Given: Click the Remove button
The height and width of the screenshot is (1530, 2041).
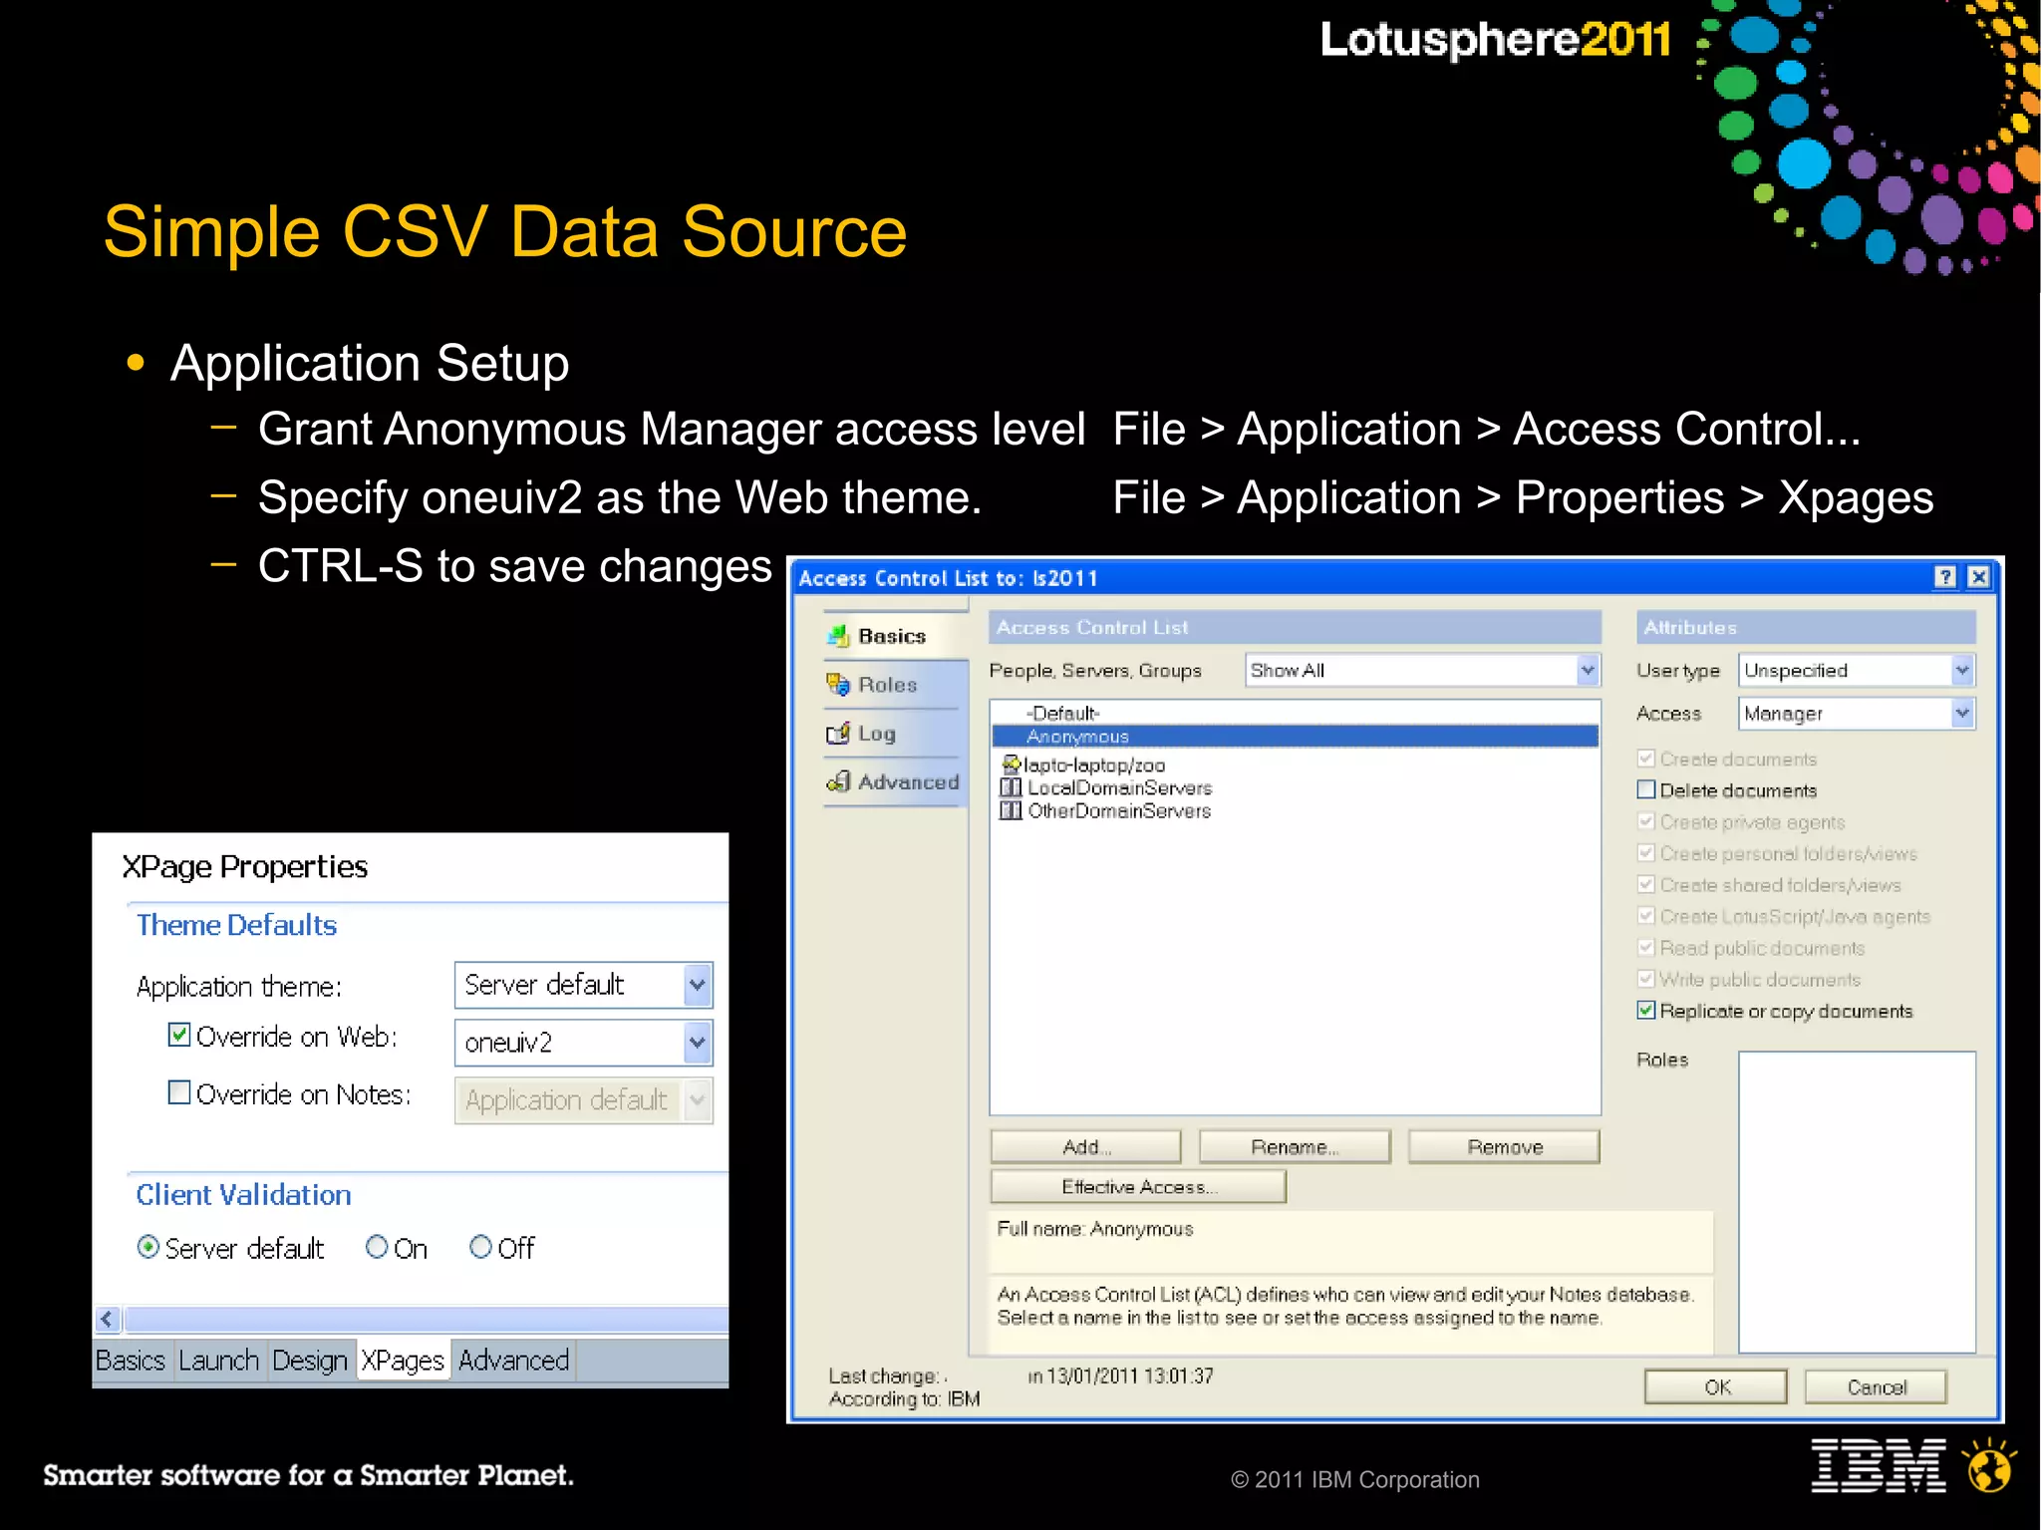Looking at the screenshot, I should (1504, 1147).
